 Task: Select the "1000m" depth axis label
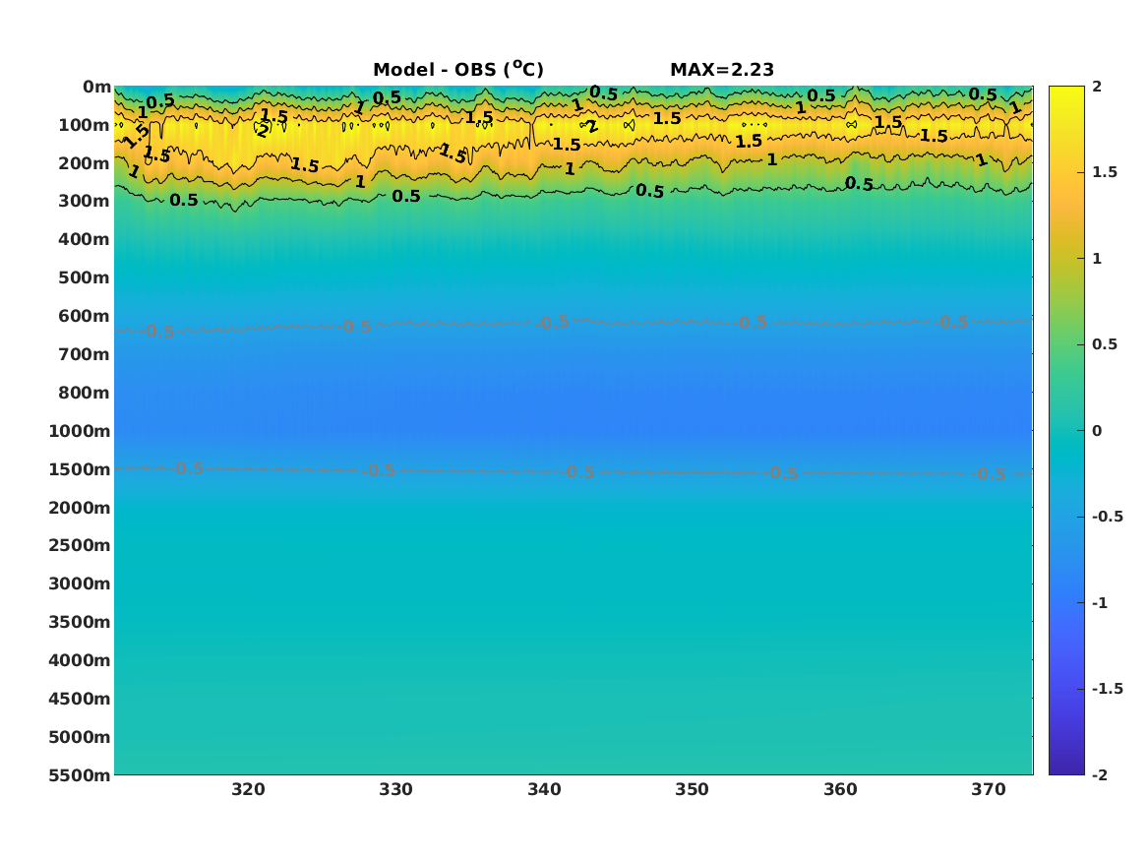pos(79,431)
